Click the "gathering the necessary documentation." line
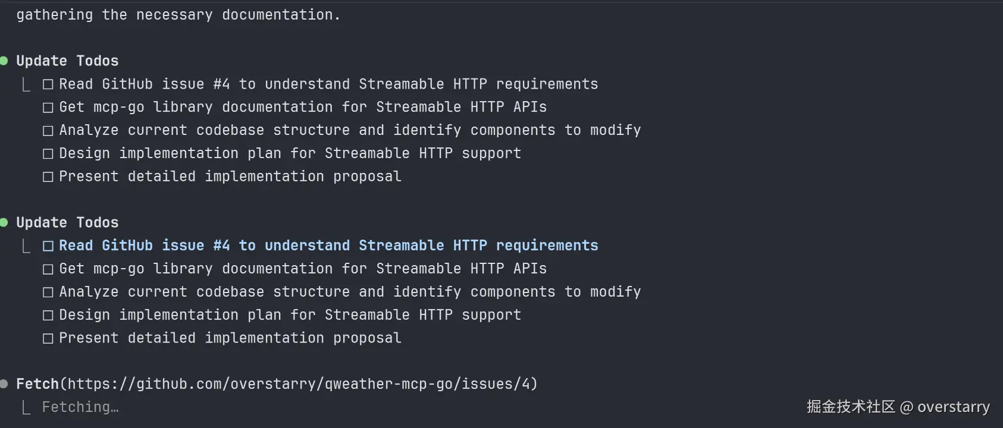Viewport: 1003px width, 428px height. coord(178,15)
